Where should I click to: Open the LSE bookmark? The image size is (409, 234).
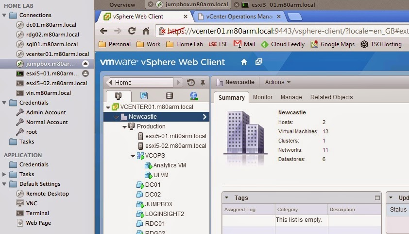coord(218,44)
